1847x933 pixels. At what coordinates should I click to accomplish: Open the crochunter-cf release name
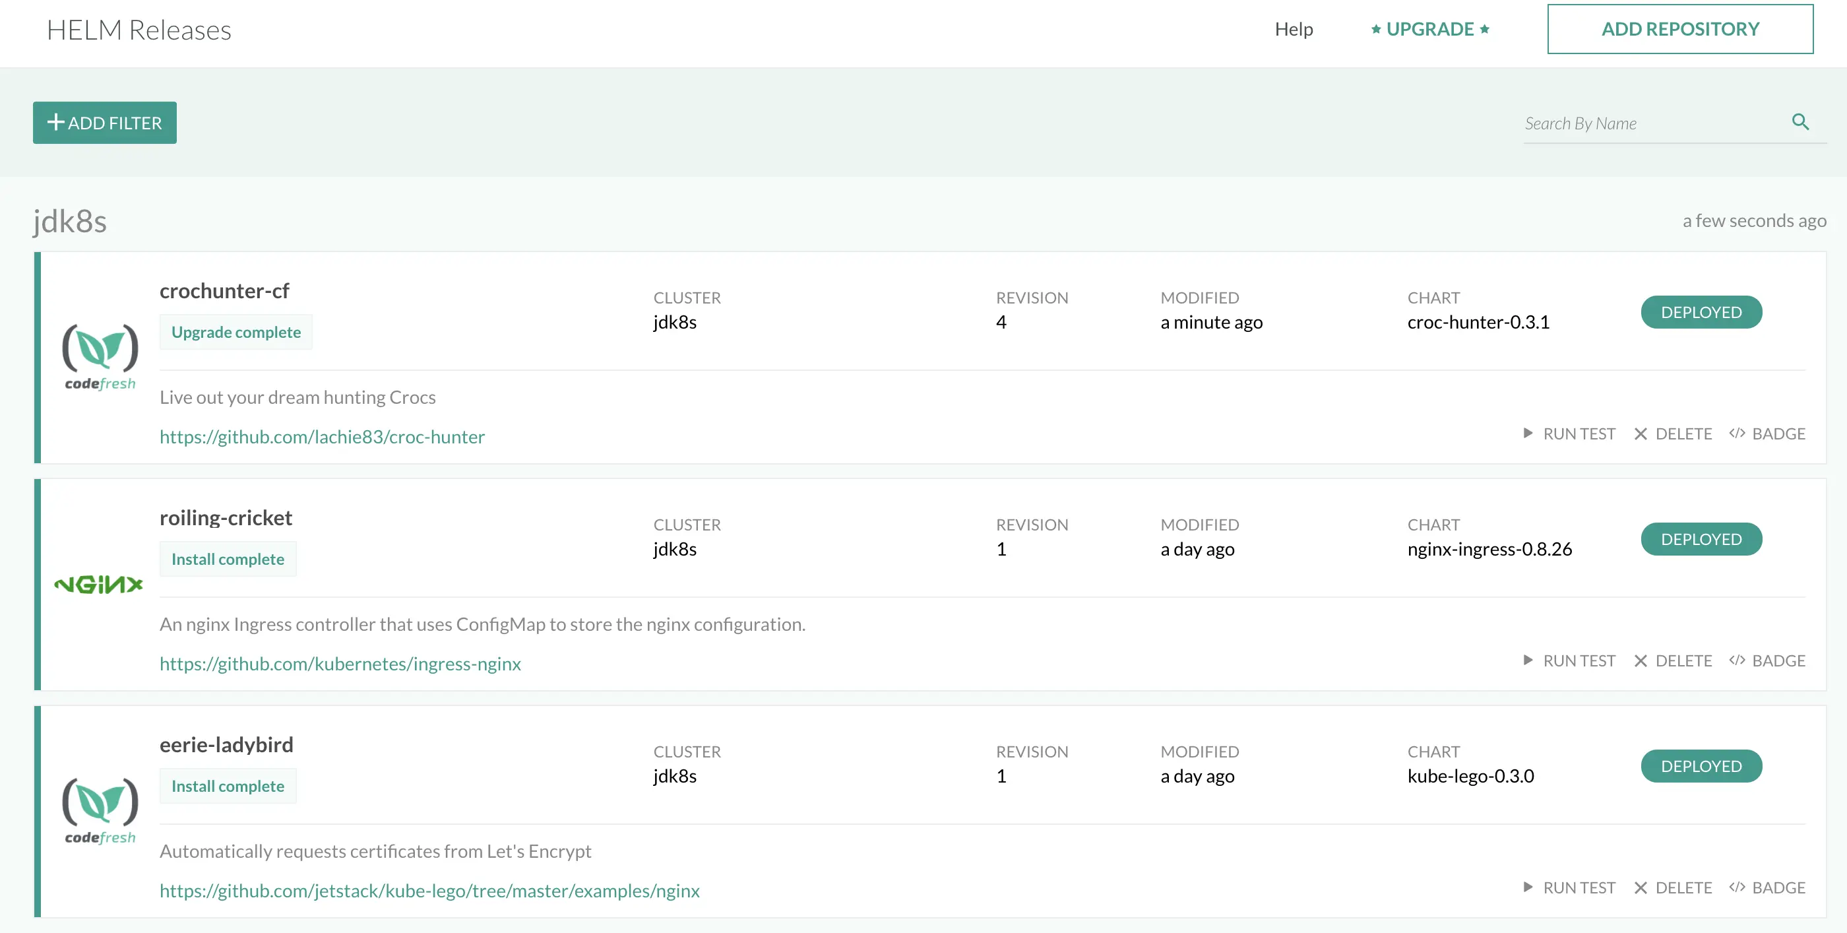pos(224,290)
